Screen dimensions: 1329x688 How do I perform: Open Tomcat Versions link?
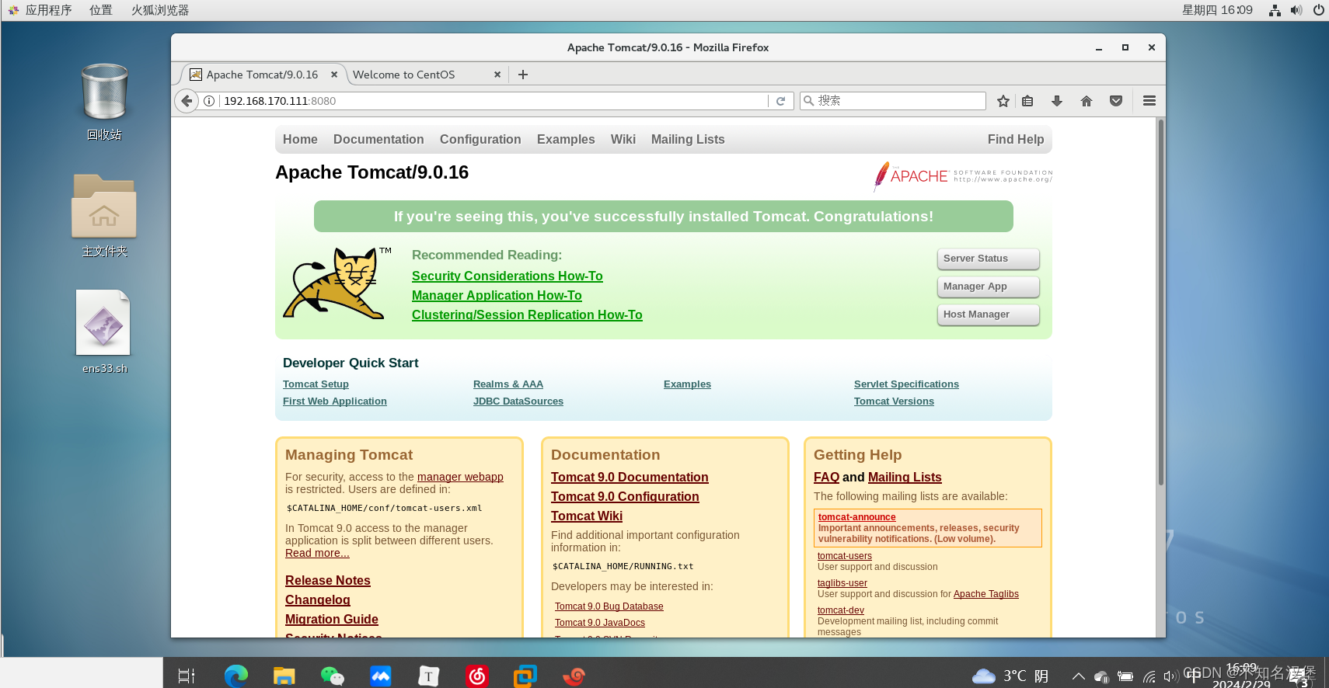pos(894,401)
